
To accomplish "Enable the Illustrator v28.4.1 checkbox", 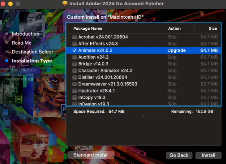I will 74,91.
